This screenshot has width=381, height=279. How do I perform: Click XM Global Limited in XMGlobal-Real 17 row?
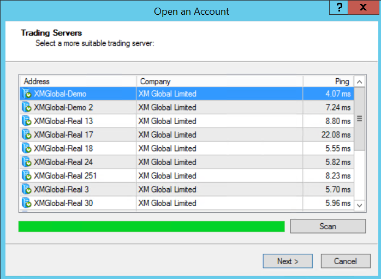(x=168, y=135)
